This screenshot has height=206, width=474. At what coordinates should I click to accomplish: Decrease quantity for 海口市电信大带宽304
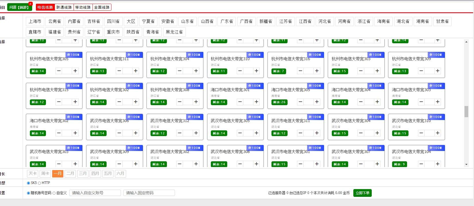[361, 102]
